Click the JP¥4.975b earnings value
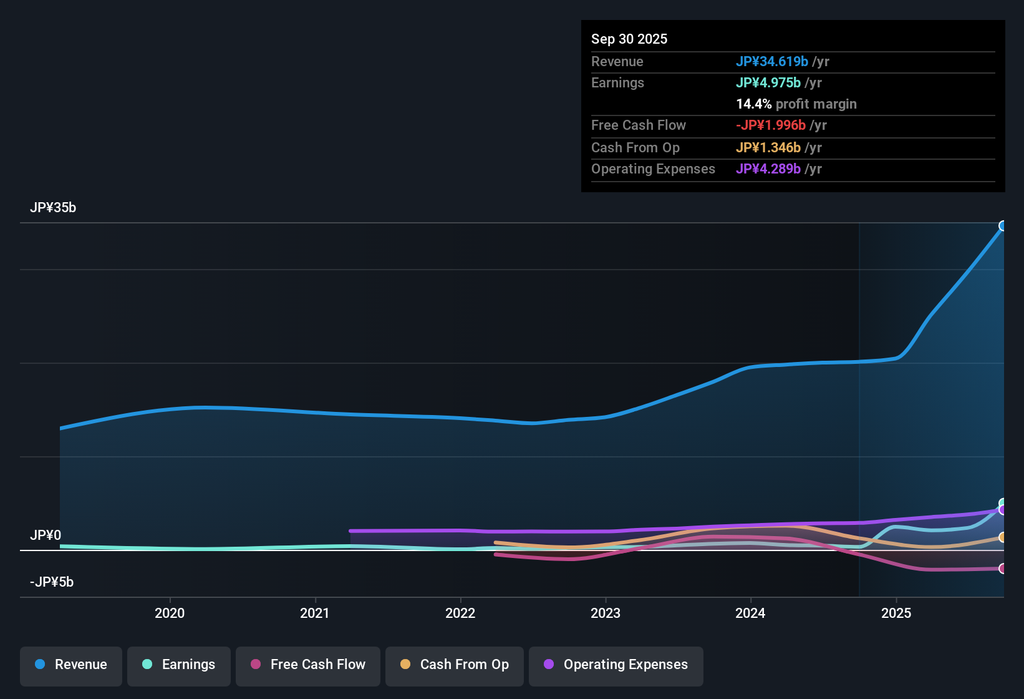Screen dimensions: 1024x699 [x=768, y=82]
